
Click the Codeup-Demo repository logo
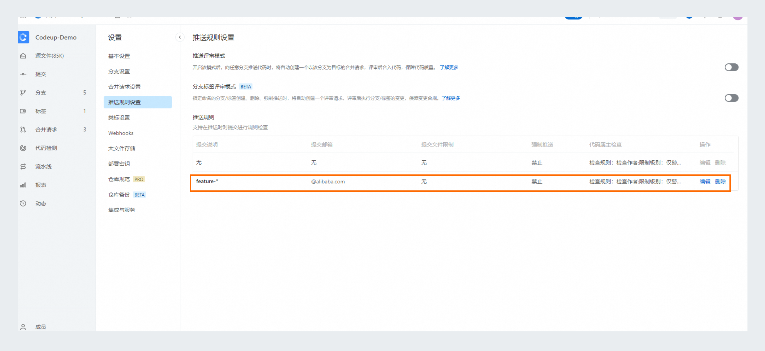(x=23, y=37)
